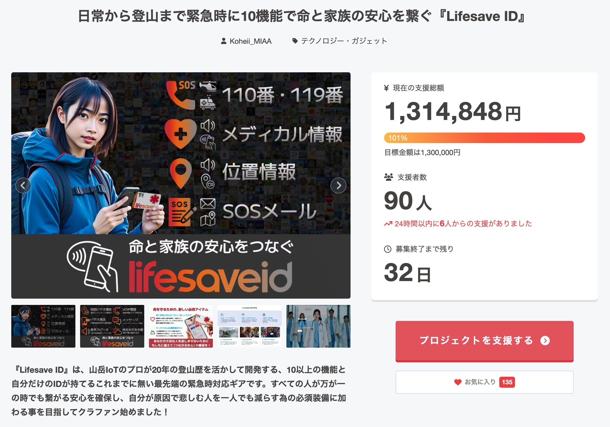This screenshot has height=427, width=610.
Task: Click the user icon beside Koheii_MIAA
Action: point(224,41)
